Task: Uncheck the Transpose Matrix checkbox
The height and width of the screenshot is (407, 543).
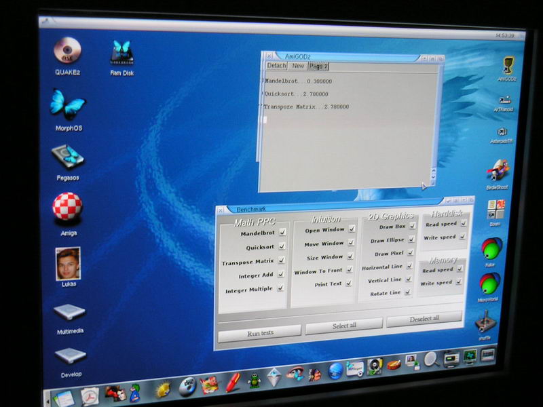Action: (281, 260)
